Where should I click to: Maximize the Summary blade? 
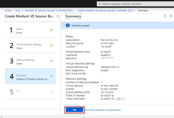tap(165, 16)
